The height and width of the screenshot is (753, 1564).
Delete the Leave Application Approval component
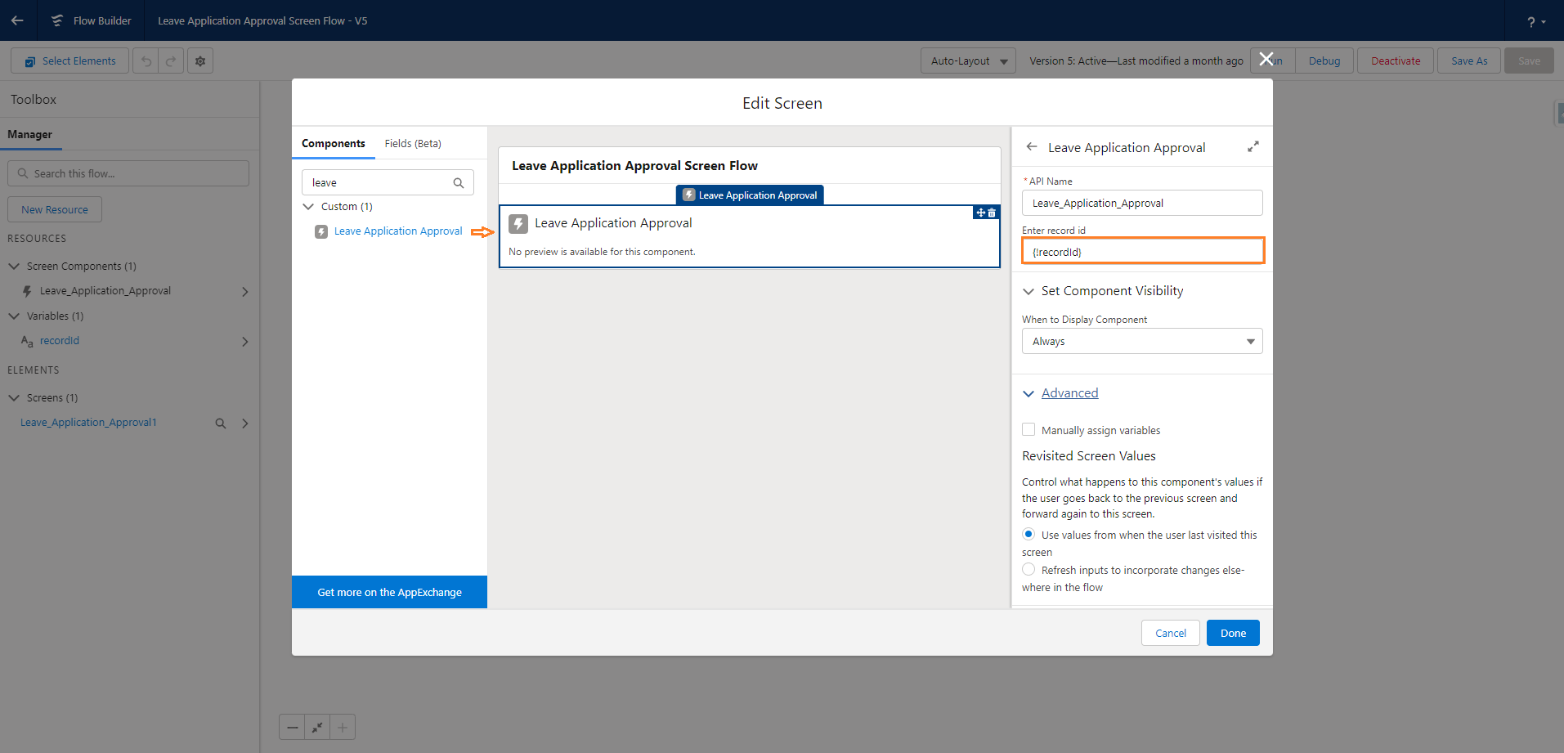[x=992, y=213]
